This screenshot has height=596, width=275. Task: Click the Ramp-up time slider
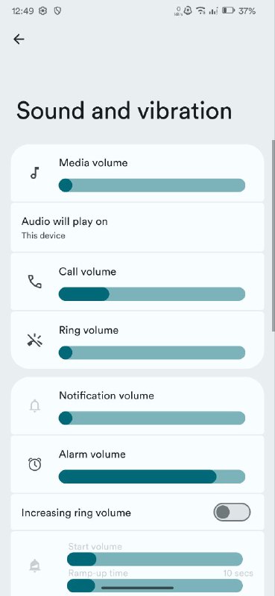pos(155,586)
